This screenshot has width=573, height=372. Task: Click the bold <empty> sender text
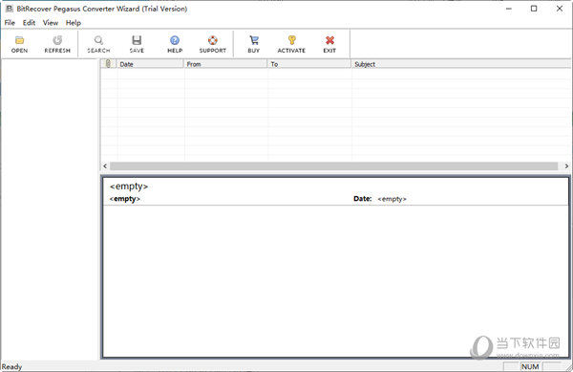pos(124,199)
